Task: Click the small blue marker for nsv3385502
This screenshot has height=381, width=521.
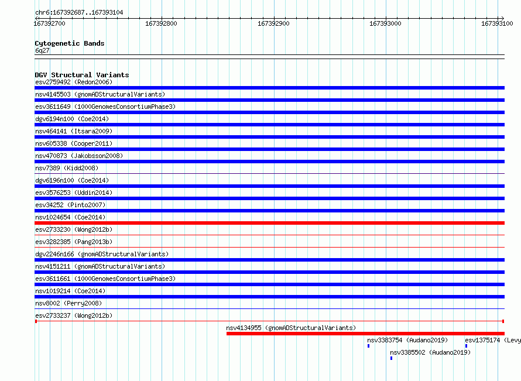Action: tap(392, 358)
